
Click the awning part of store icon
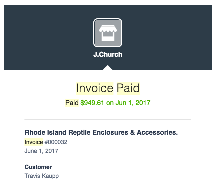108,28
